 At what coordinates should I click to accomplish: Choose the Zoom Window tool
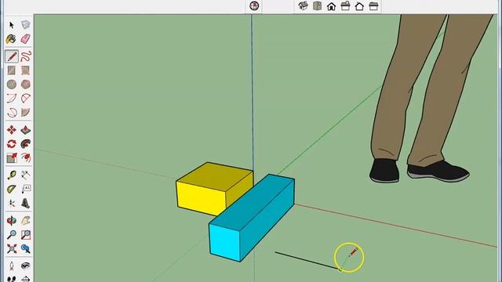(x=26, y=234)
